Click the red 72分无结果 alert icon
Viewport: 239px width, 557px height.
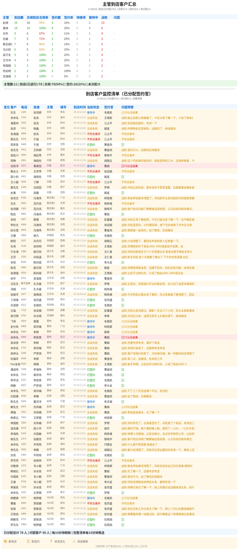(x=123, y=165)
